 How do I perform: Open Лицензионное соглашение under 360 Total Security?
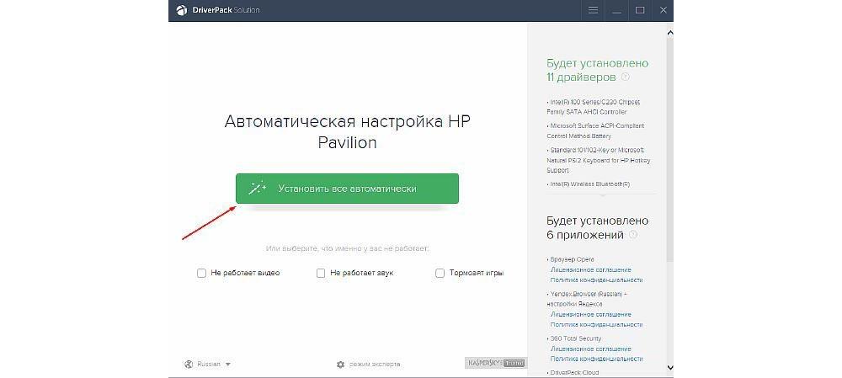pyautogui.click(x=591, y=349)
